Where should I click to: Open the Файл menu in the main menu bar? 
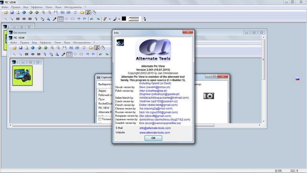coord(5,7)
